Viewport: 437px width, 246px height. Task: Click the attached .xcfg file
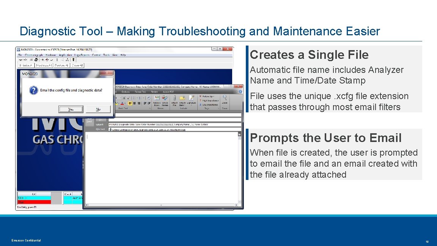148,129
